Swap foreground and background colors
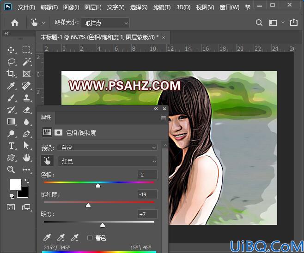Viewport: 304px width, 253px height. coord(27,181)
